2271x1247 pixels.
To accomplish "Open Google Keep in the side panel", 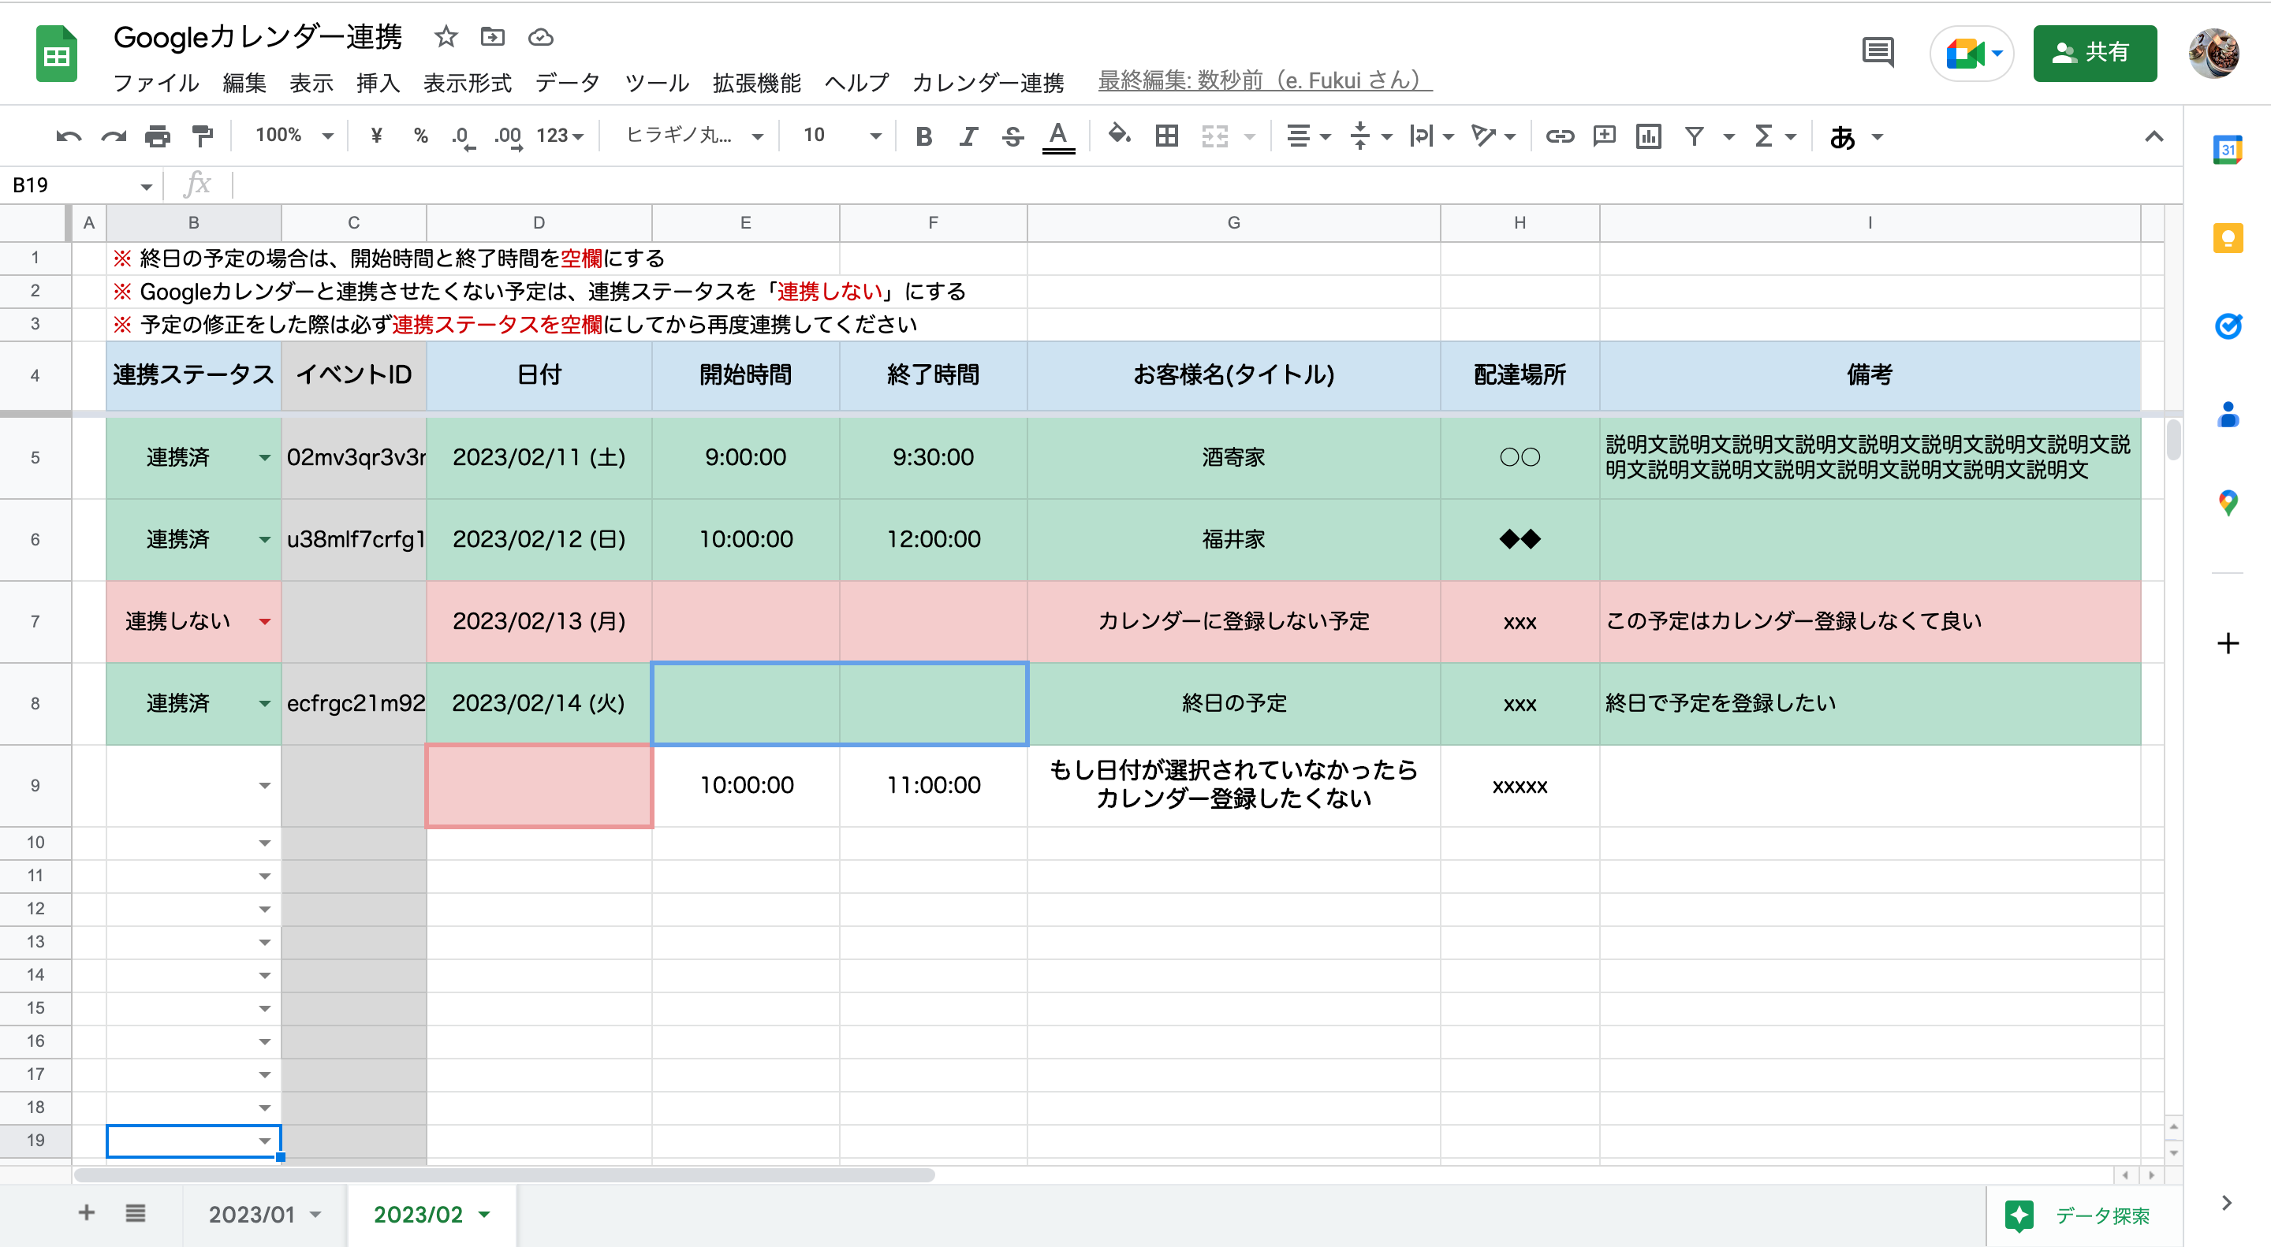I will 2228,238.
